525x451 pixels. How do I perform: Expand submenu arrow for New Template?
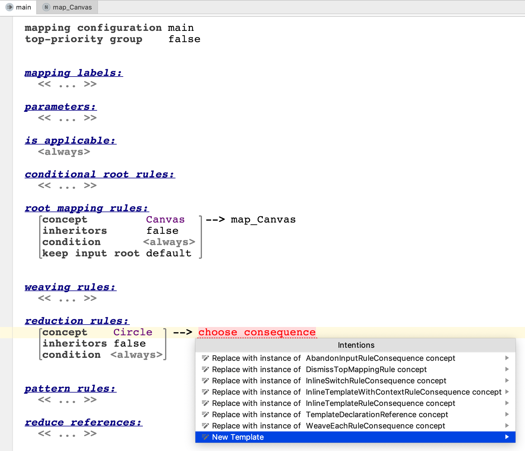507,437
